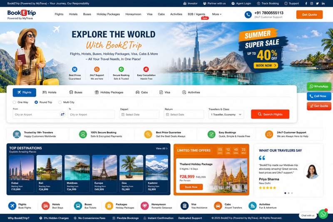Switch to the Cabs search tab
The image size is (333, 222).
142,92
